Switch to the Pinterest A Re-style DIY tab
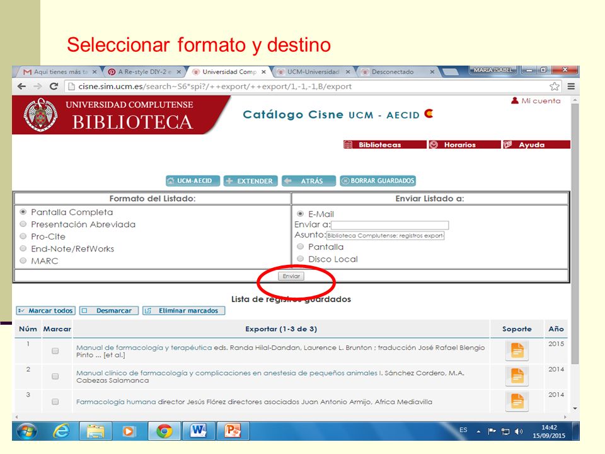 point(144,72)
